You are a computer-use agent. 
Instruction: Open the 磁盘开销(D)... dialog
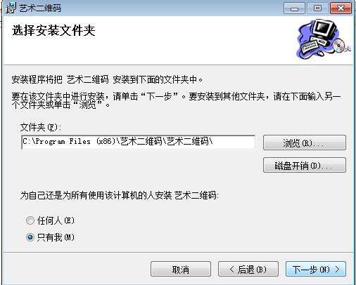click(x=305, y=165)
